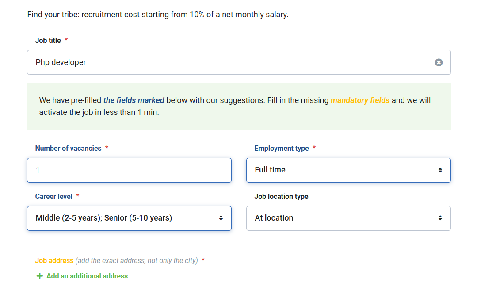
Task: Click into the Job title field with Php developer
Action: (239, 62)
